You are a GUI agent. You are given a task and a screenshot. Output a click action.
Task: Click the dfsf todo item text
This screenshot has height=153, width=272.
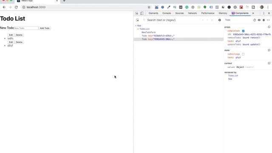click(10, 45)
